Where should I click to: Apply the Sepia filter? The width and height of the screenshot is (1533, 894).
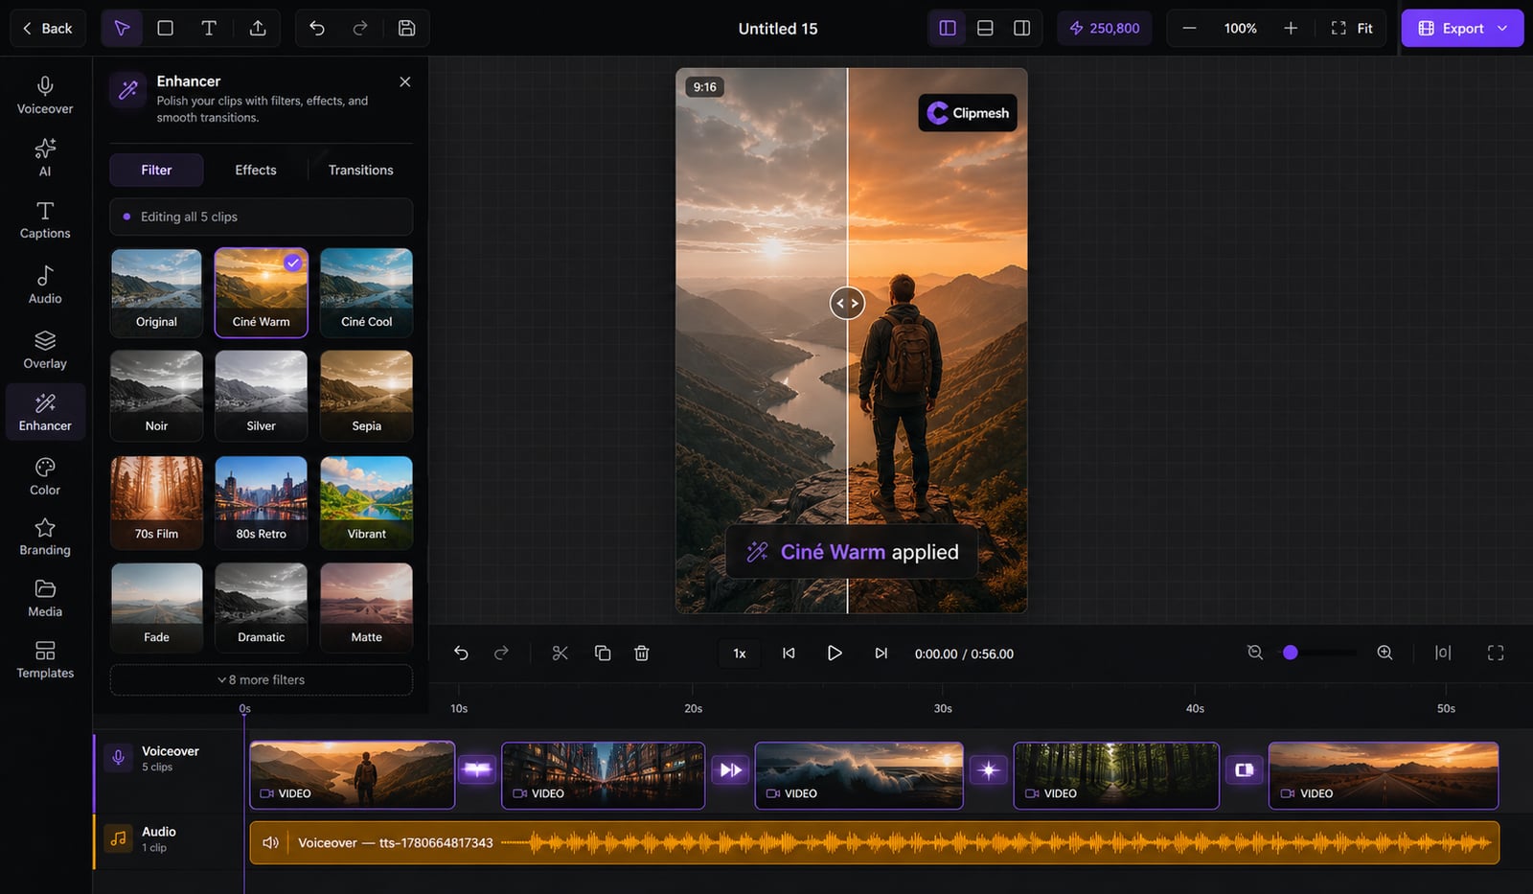coord(367,396)
